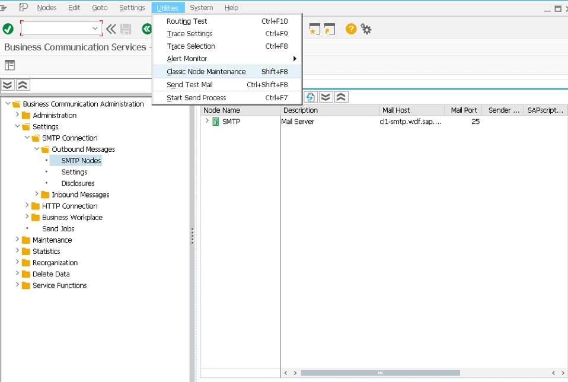The height and width of the screenshot is (382, 568).
Task: Click the new GUI window star icon
Action: (x=314, y=29)
